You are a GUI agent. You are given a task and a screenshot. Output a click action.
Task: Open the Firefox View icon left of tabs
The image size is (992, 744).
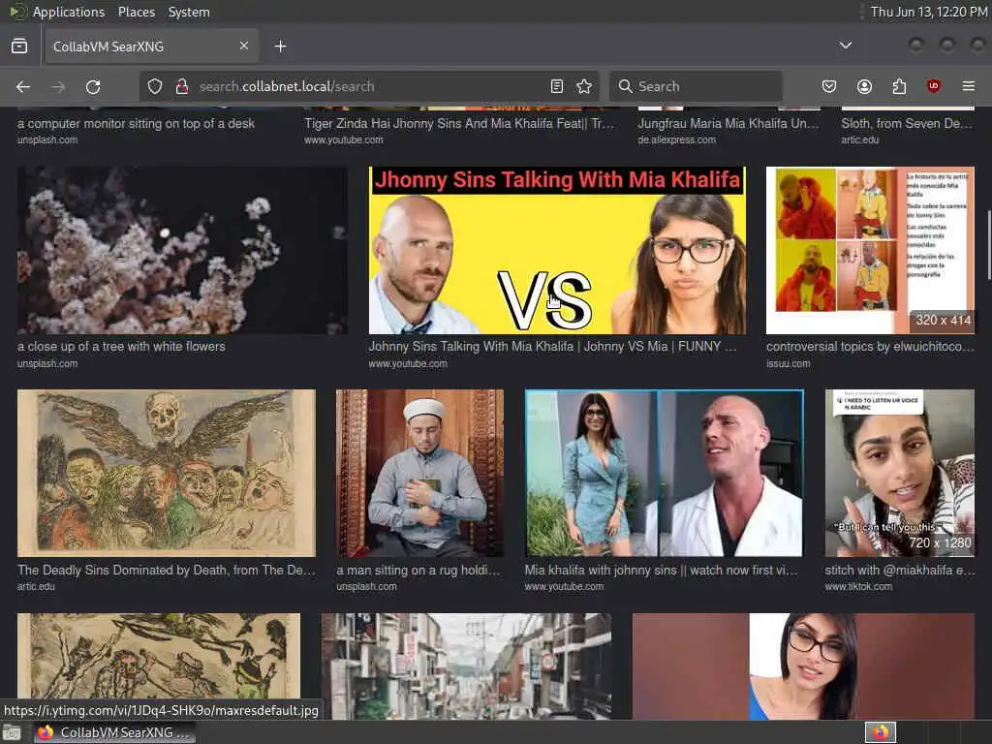tap(19, 46)
